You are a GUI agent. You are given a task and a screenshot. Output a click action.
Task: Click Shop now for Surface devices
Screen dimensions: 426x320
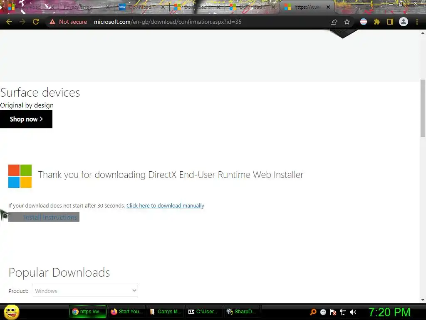(26, 119)
